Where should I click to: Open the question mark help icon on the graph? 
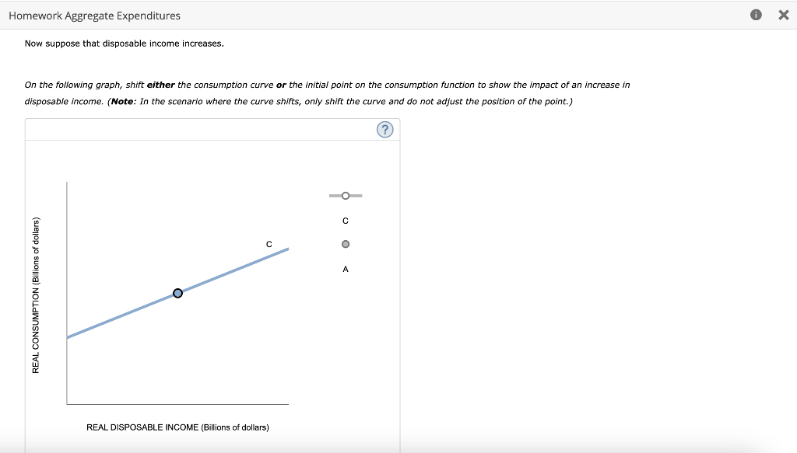click(384, 129)
